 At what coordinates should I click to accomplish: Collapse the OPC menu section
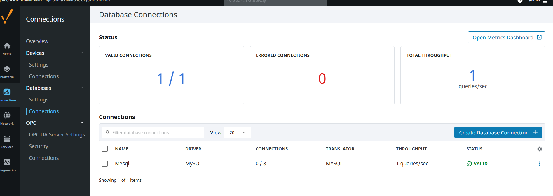[x=82, y=123]
